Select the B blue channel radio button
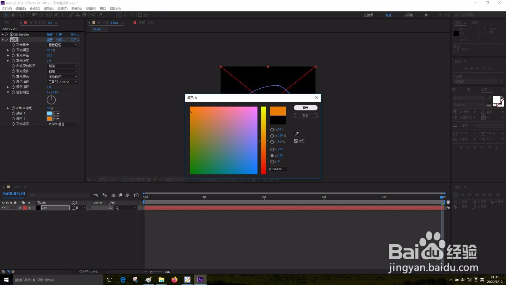 [x=272, y=162]
